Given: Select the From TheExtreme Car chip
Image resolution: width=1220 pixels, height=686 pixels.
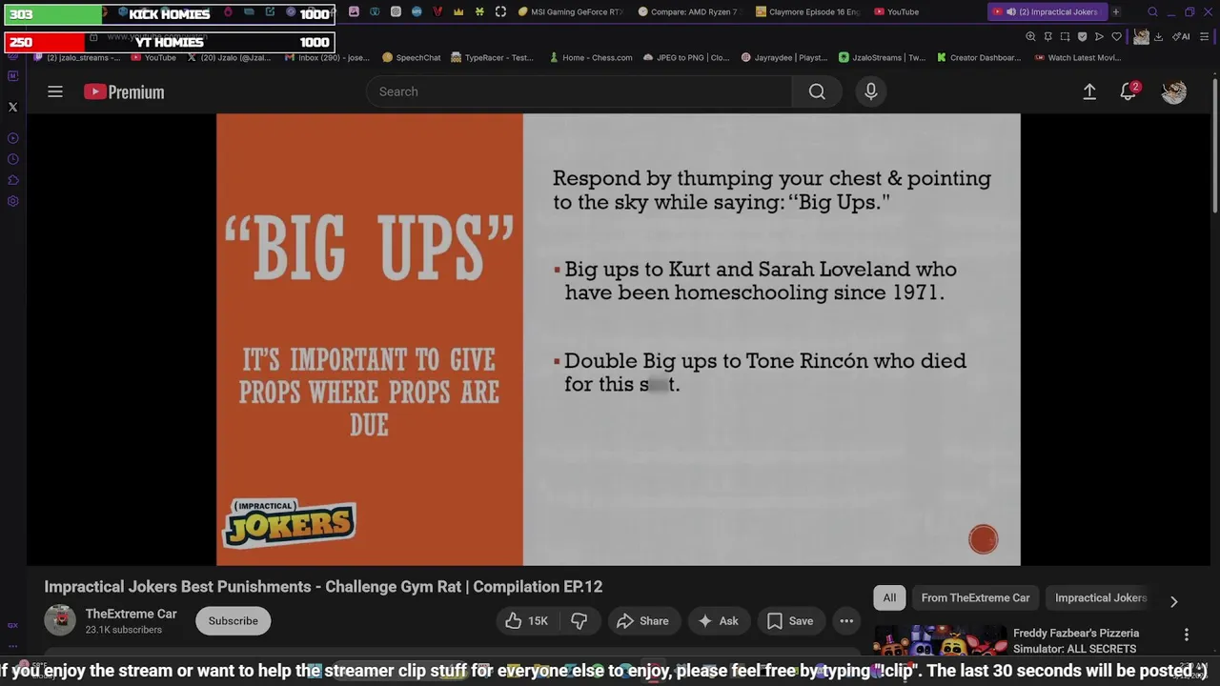Looking at the screenshot, I should point(975,598).
